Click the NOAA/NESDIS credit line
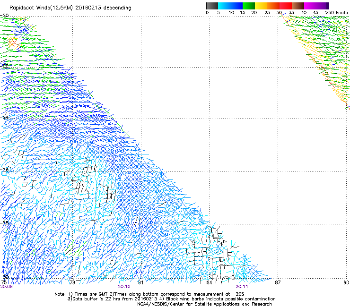 [x=204, y=304]
